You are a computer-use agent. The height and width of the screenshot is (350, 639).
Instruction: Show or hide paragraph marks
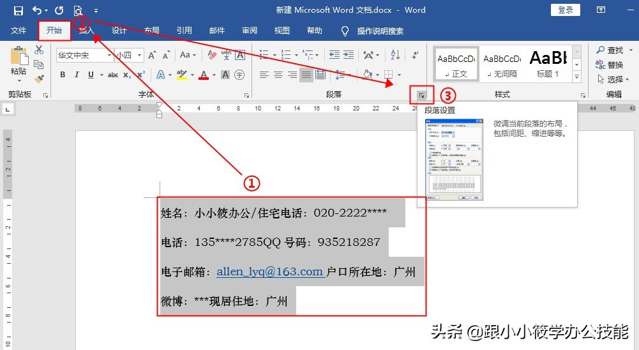416,55
